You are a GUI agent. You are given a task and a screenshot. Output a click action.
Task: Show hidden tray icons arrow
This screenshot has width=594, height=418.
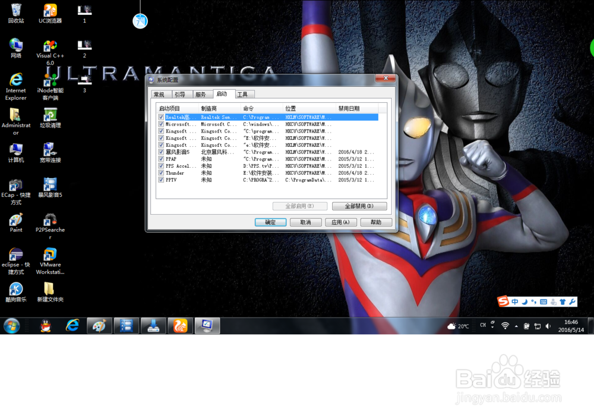click(x=516, y=326)
